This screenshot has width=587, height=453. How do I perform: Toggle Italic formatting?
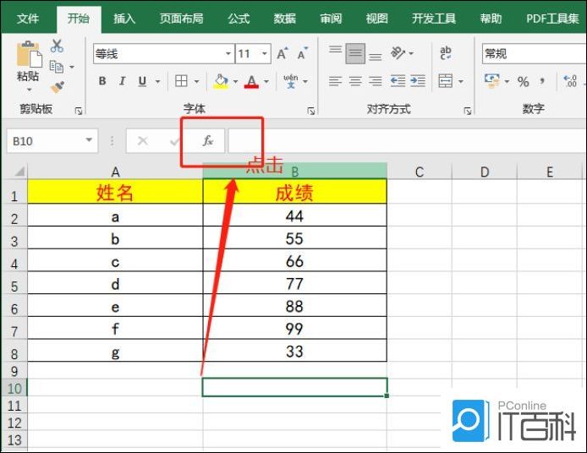(x=122, y=81)
